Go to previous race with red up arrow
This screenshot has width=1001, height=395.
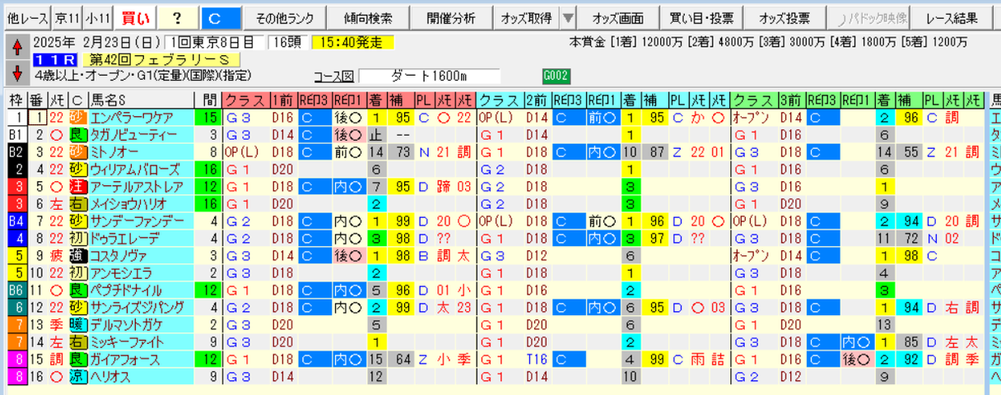coord(16,49)
